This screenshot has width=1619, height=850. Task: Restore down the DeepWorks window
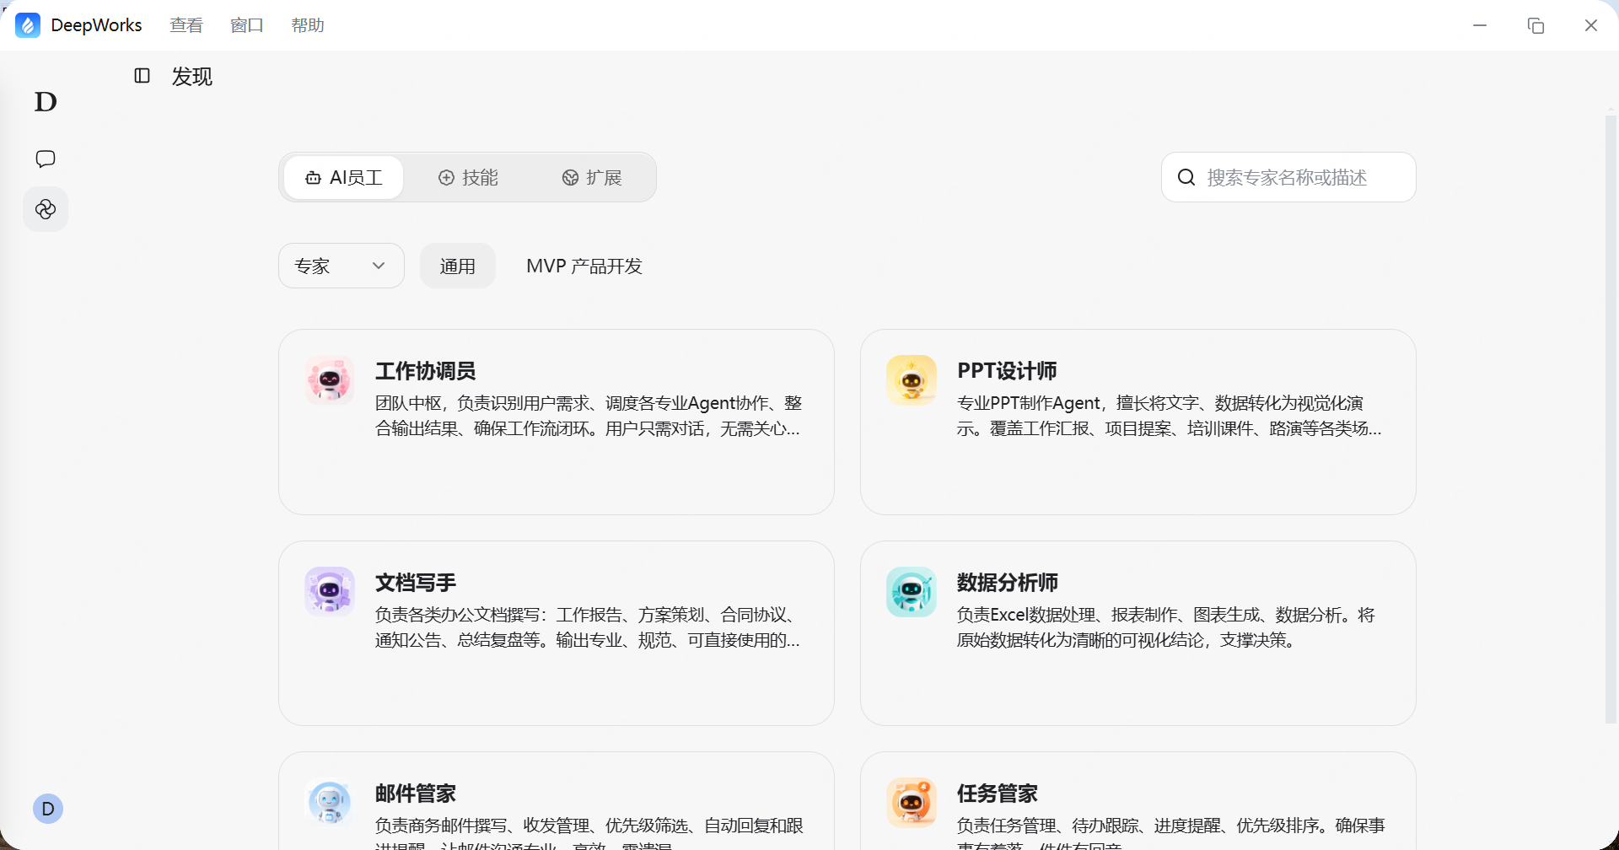tap(1536, 25)
